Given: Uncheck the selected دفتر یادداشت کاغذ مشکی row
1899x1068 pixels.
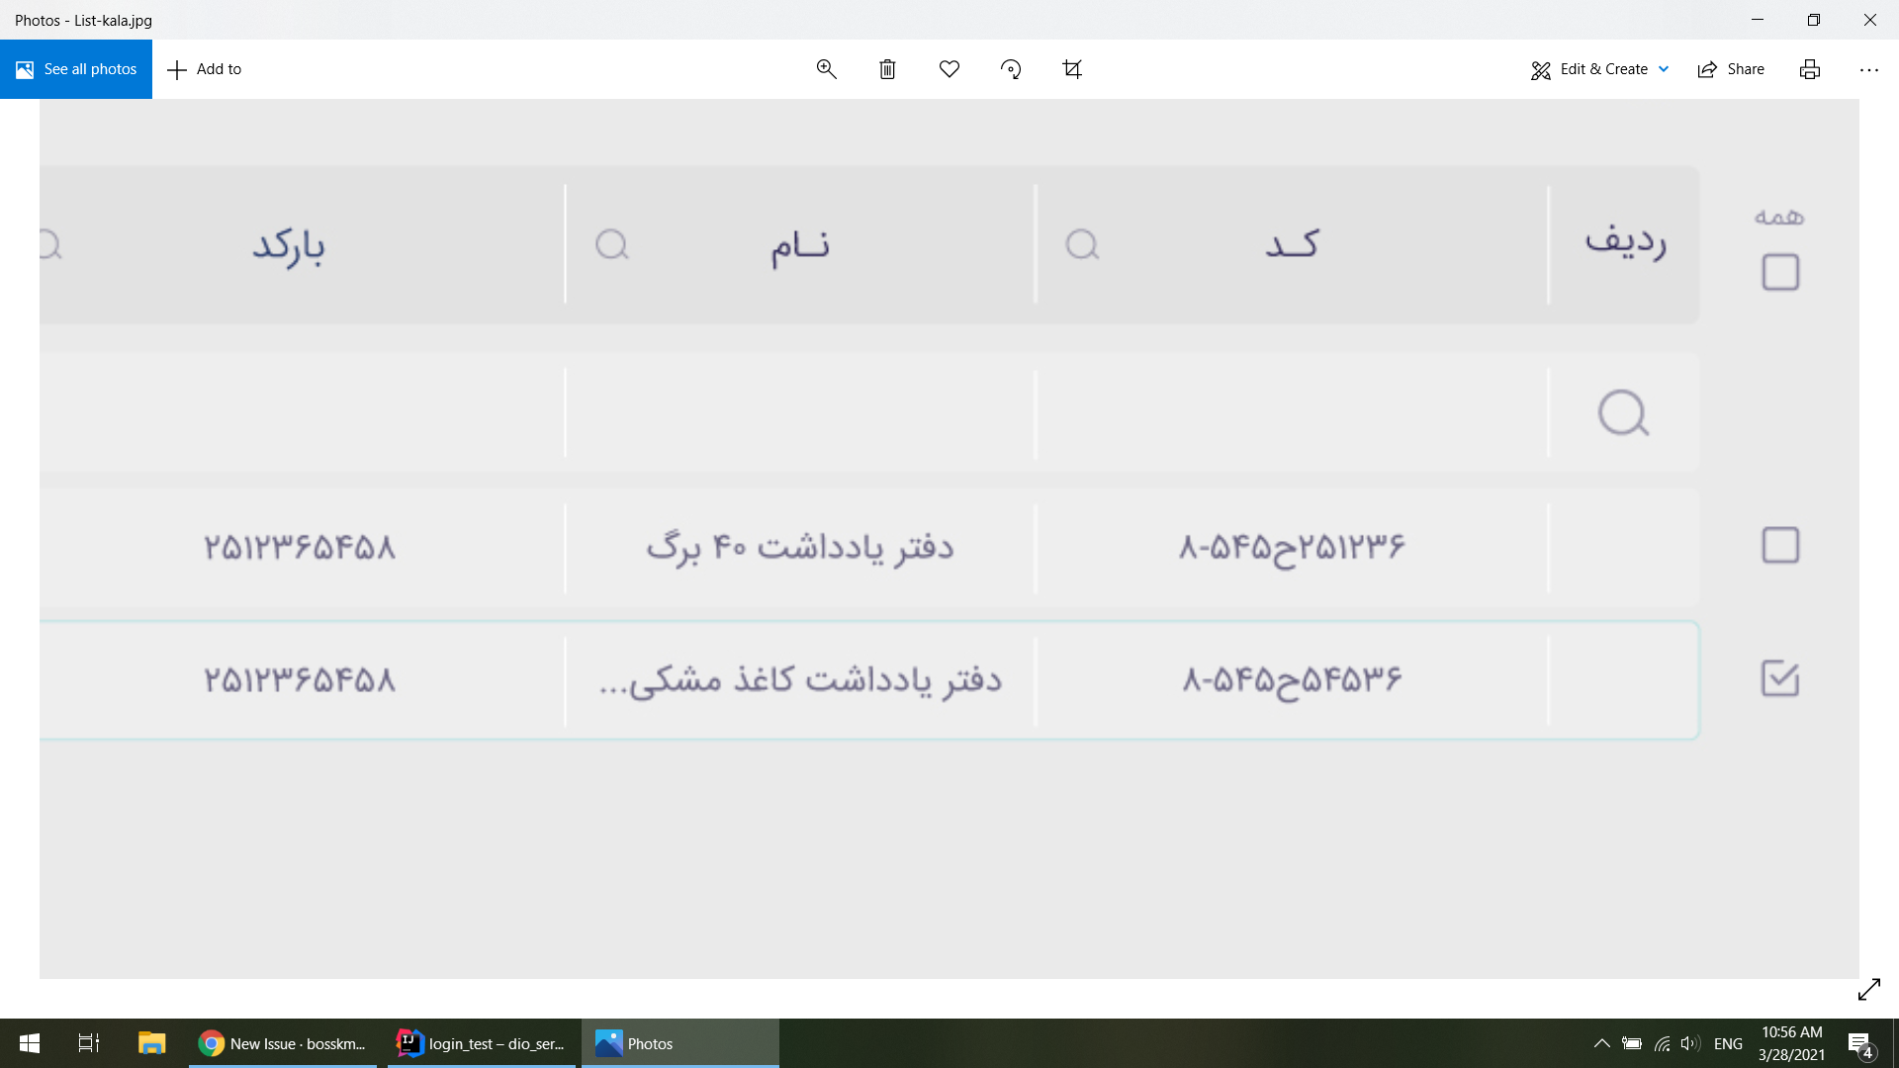Looking at the screenshot, I should point(1780,678).
